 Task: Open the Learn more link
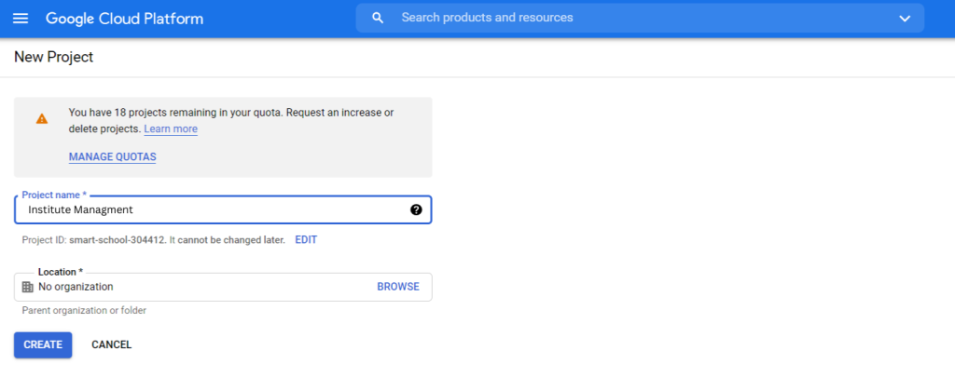[171, 129]
